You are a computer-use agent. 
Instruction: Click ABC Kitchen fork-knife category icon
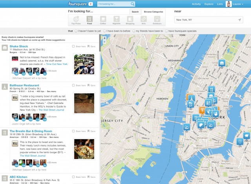(5, 178)
